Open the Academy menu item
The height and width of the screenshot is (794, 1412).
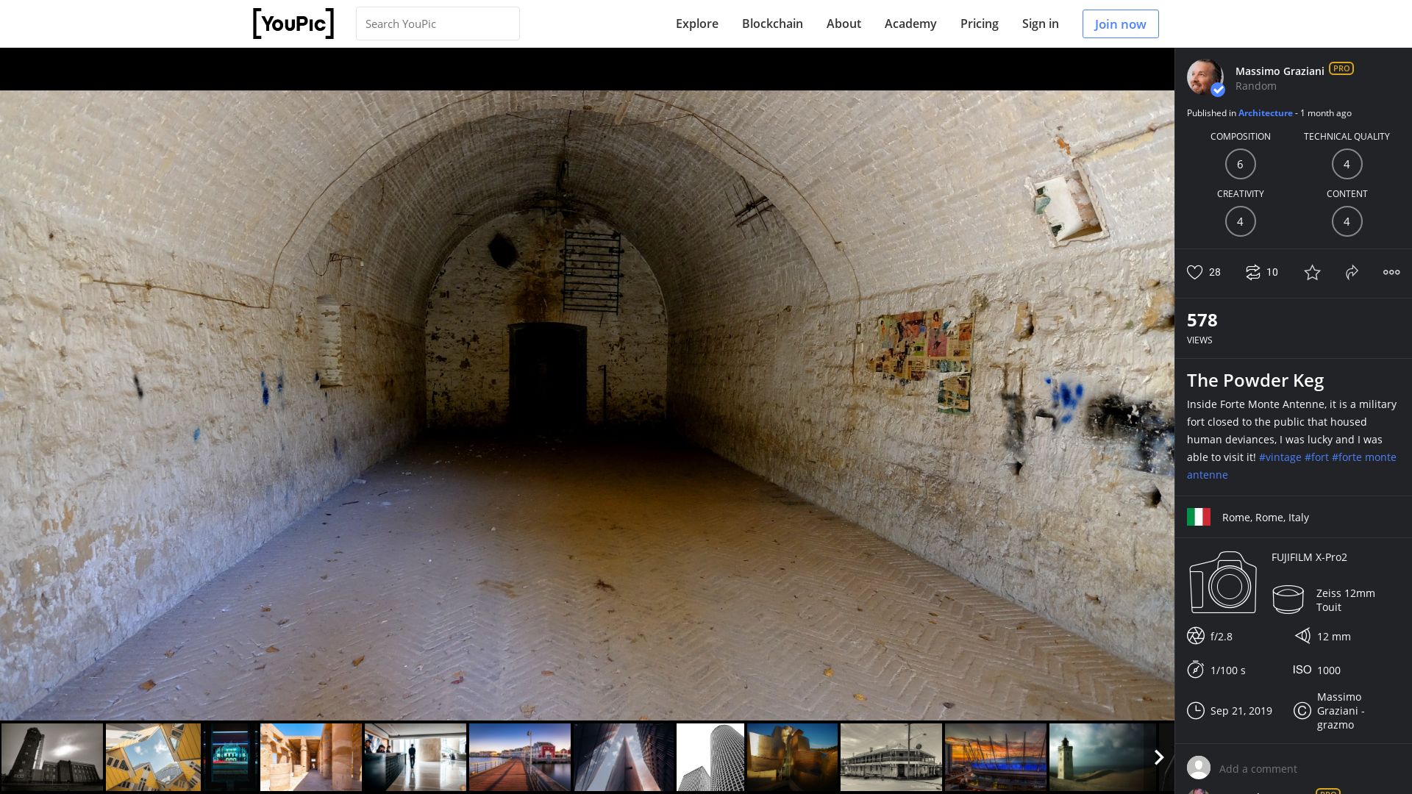(910, 24)
